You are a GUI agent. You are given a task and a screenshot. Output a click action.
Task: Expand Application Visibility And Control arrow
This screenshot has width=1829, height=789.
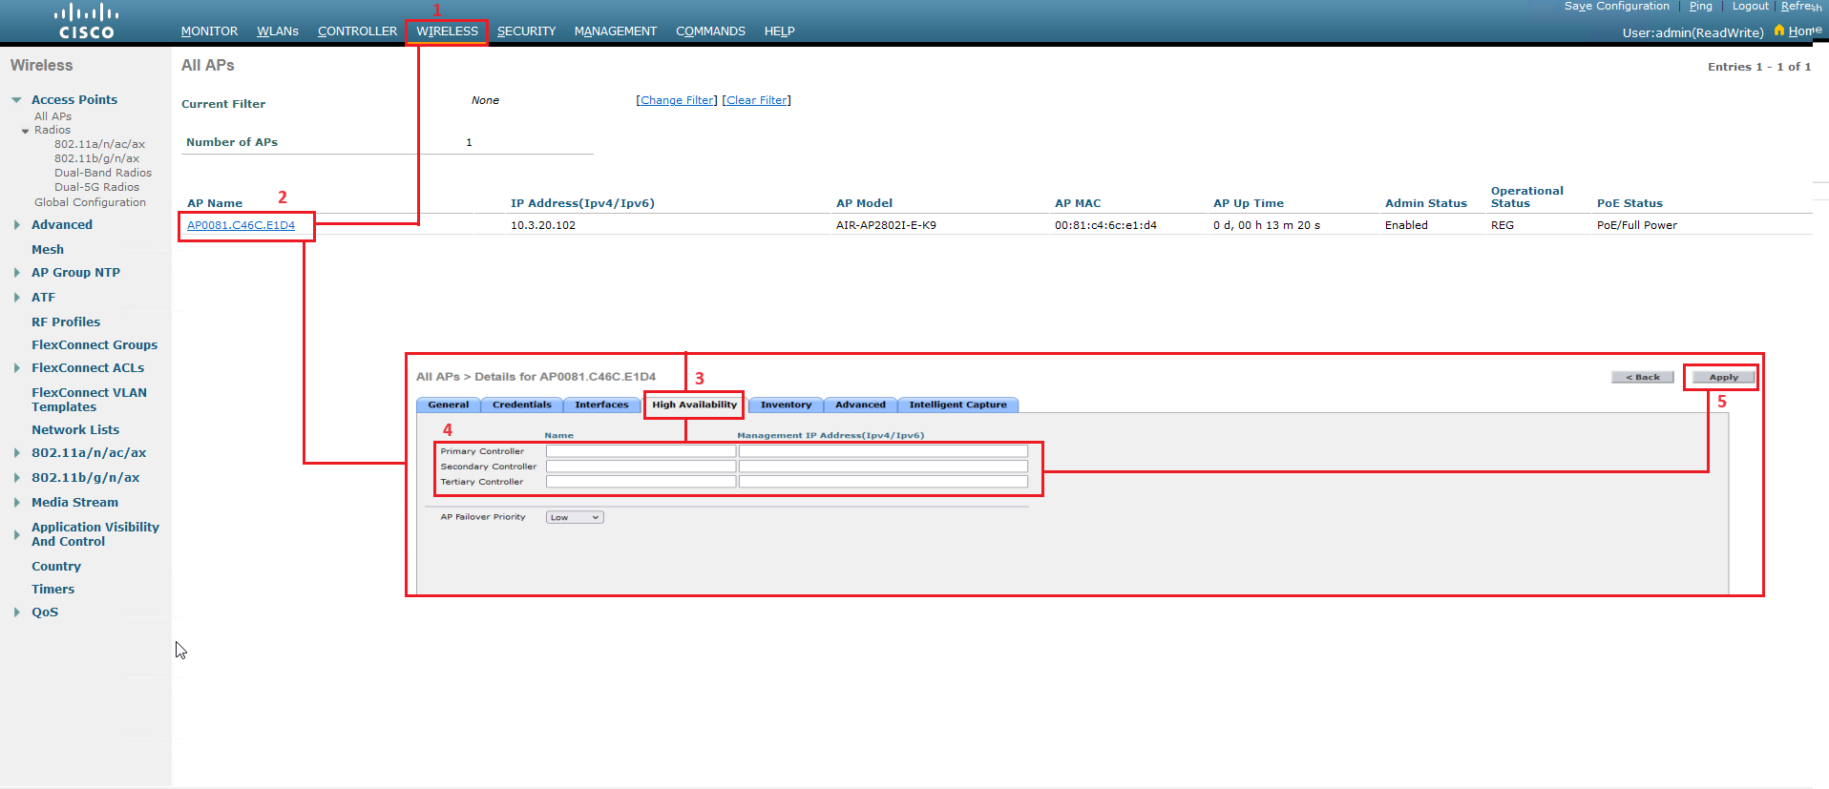17,534
